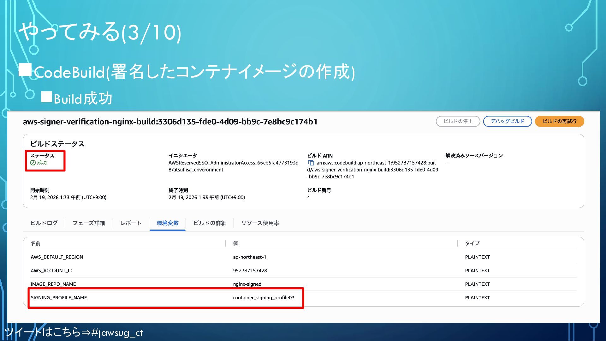Open the ビルドの詳細 build details tab
The width and height of the screenshot is (606, 341).
210,223
